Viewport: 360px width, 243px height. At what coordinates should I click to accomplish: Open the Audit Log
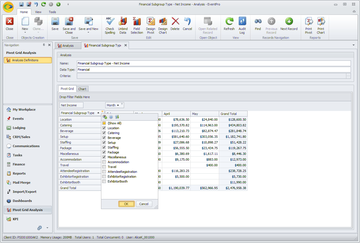(242, 25)
